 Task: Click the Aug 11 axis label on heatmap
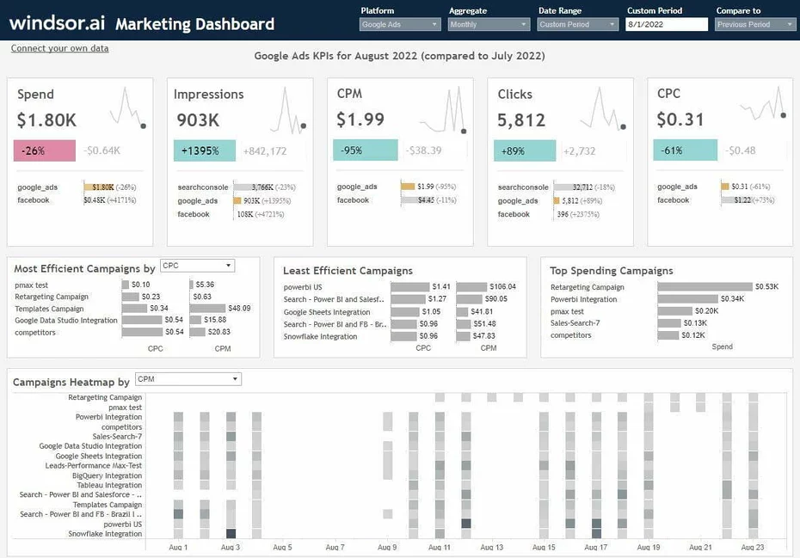click(440, 547)
